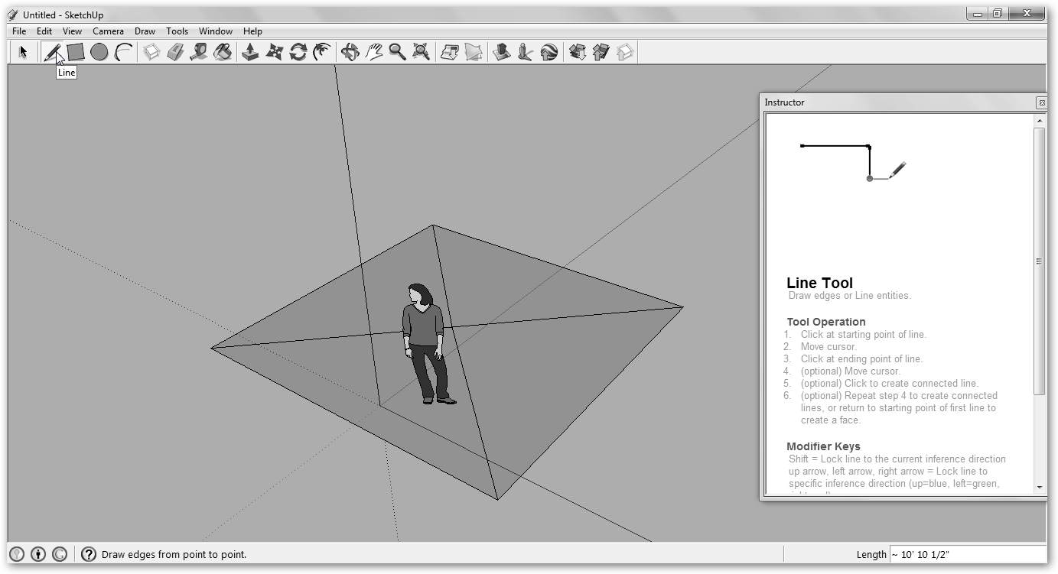
Task: Open the Draw menu
Action: pos(145,31)
